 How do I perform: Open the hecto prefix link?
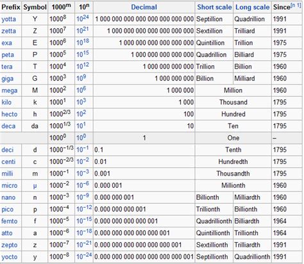click(10, 114)
